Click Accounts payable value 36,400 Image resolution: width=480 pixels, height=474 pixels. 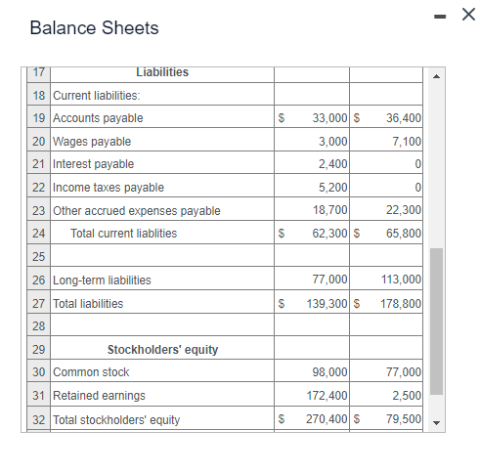point(404,118)
